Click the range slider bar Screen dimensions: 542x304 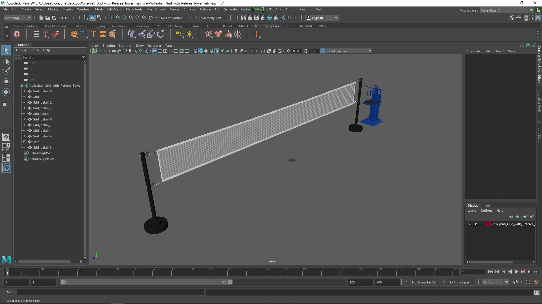[146, 282]
